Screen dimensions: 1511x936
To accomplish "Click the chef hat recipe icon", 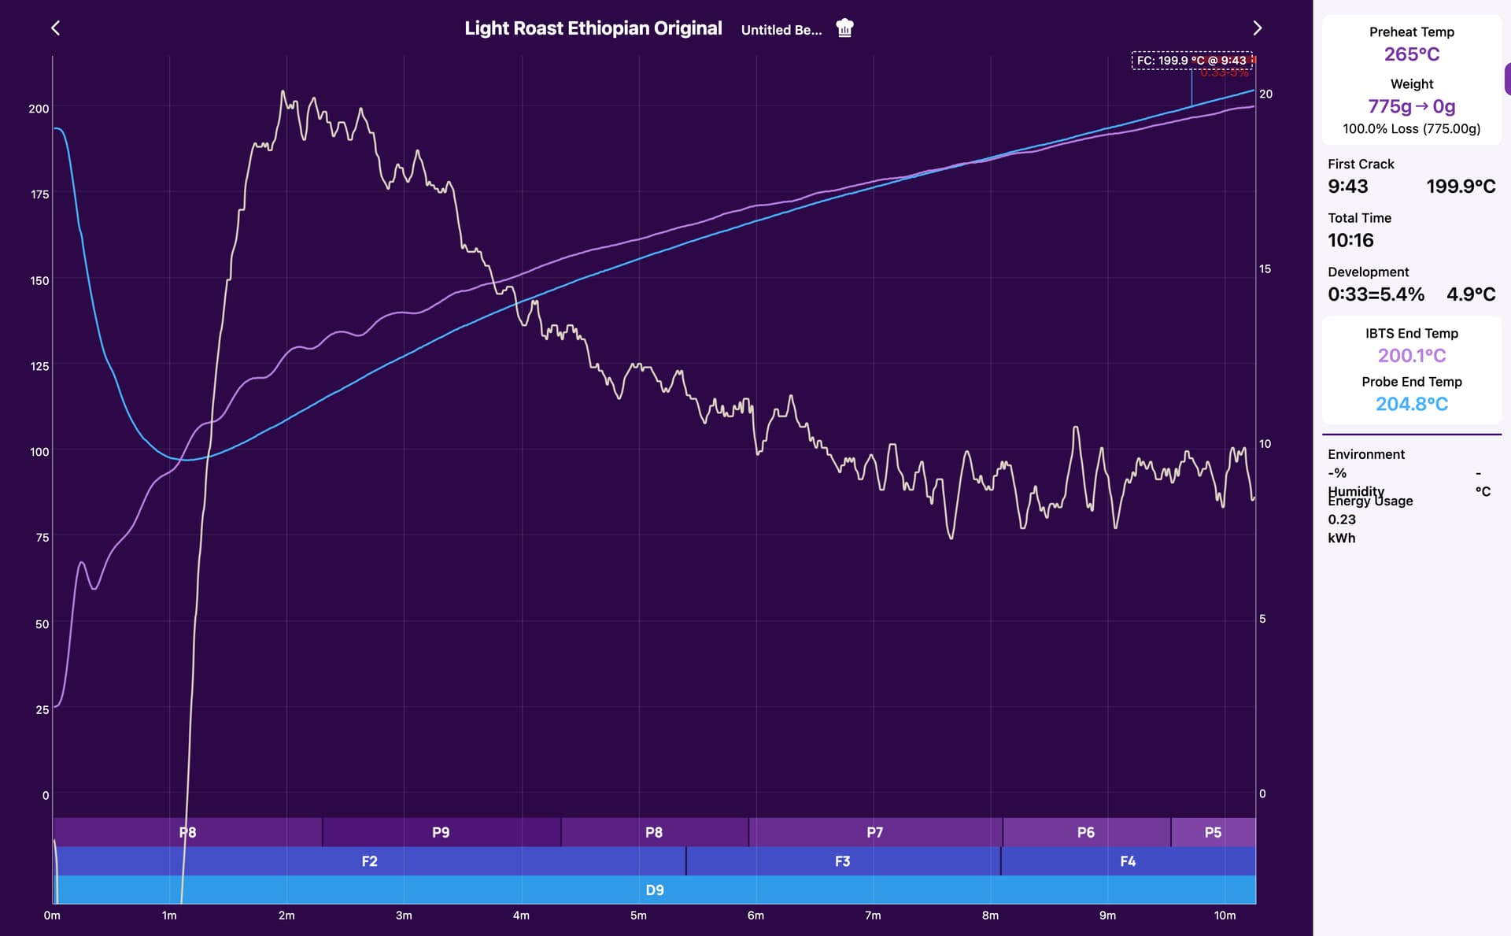I will (844, 28).
